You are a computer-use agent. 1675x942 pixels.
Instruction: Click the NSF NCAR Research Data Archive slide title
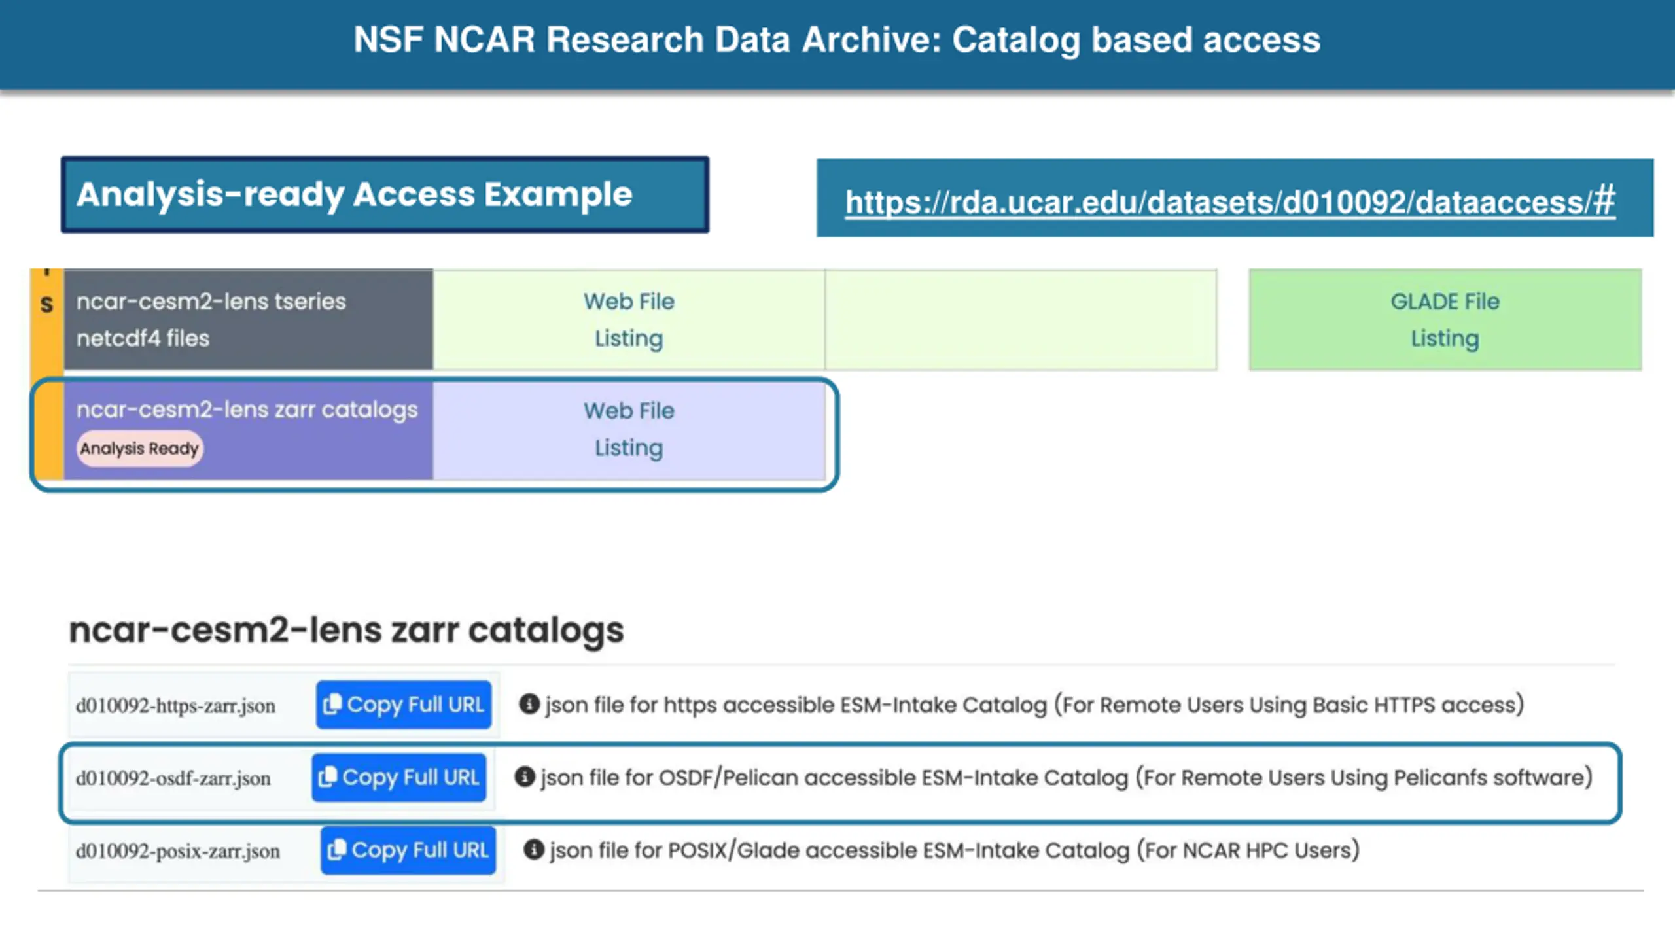(837, 40)
